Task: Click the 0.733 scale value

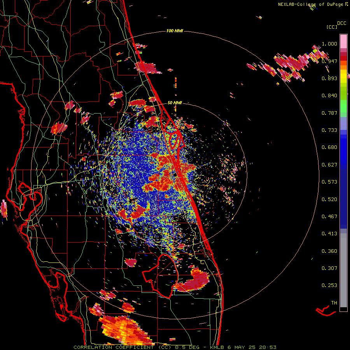Action: click(329, 130)
